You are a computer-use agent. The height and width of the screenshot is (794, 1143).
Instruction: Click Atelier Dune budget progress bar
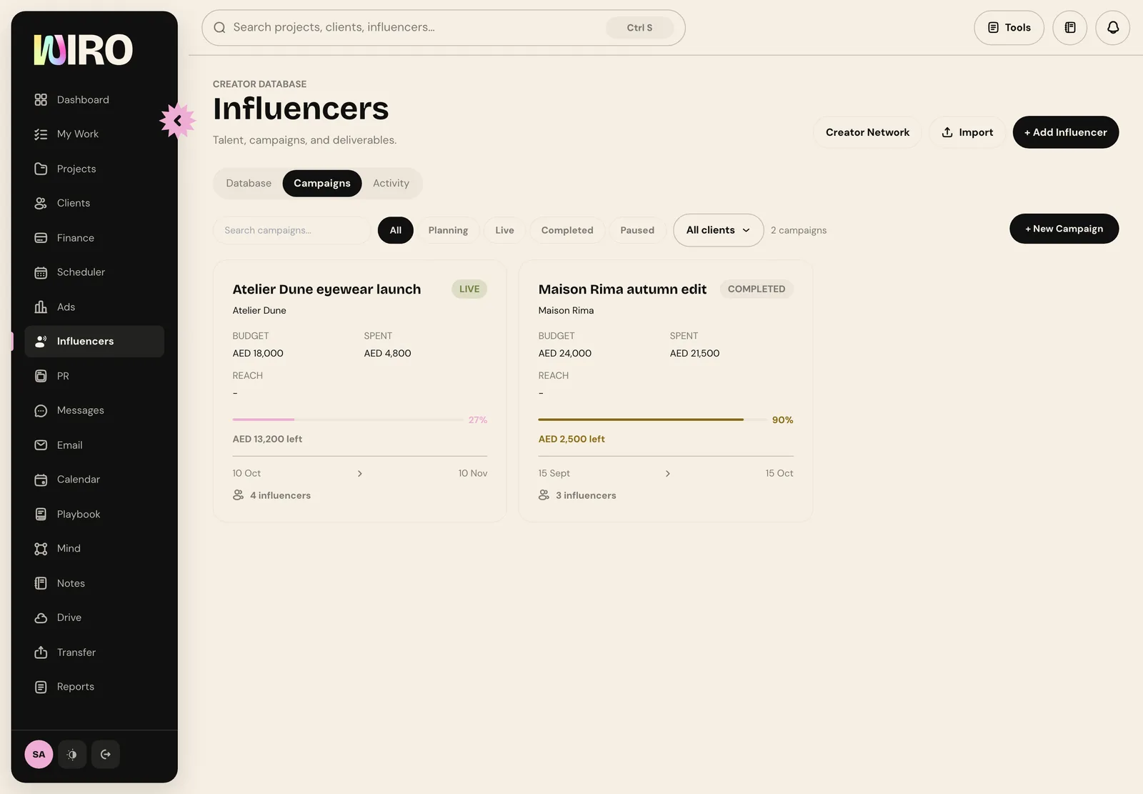(x=347, y=420)
